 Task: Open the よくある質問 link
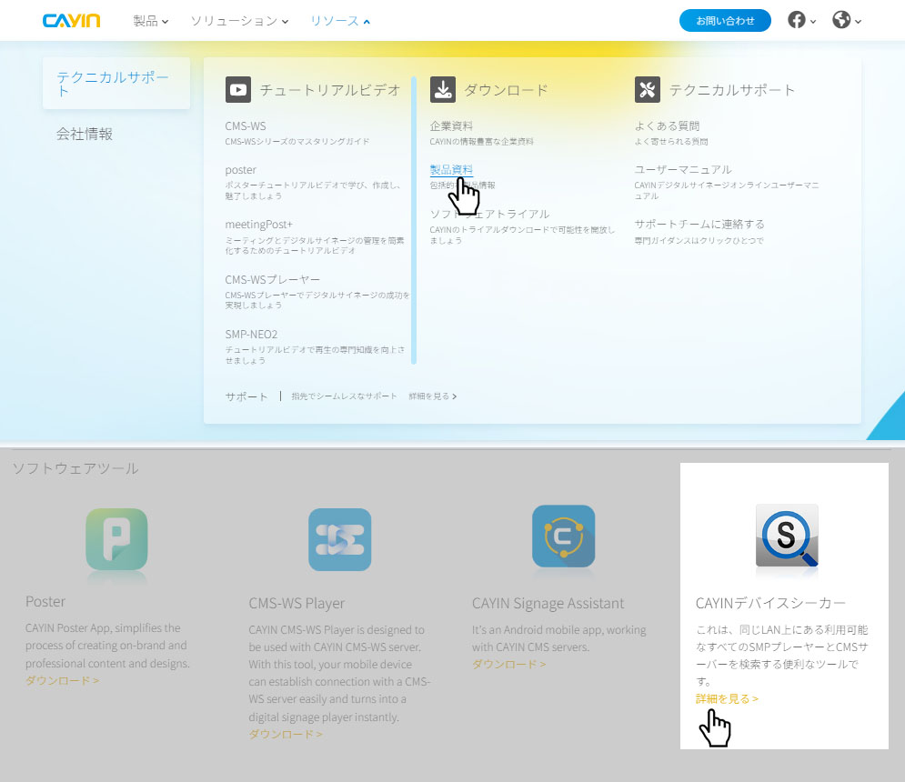pos(668,125)
